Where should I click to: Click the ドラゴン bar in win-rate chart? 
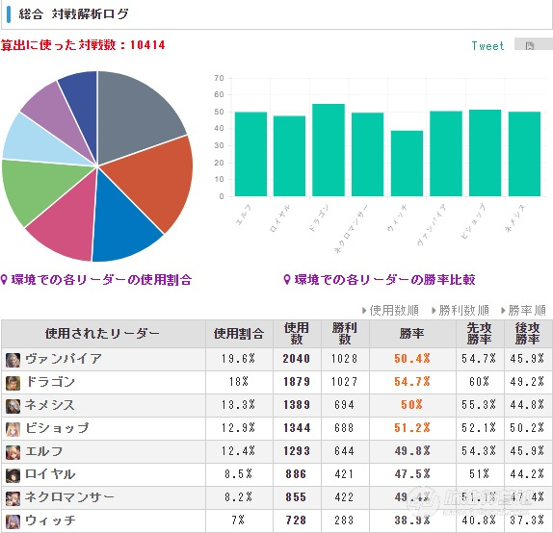[329, 150]
